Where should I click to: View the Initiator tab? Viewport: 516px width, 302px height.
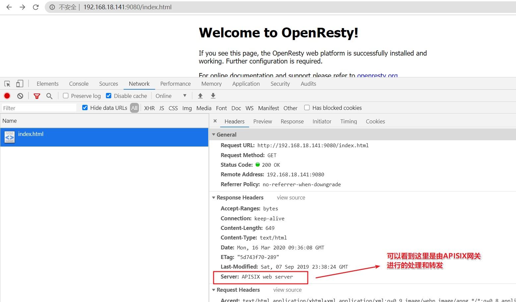tap(322, 121)
